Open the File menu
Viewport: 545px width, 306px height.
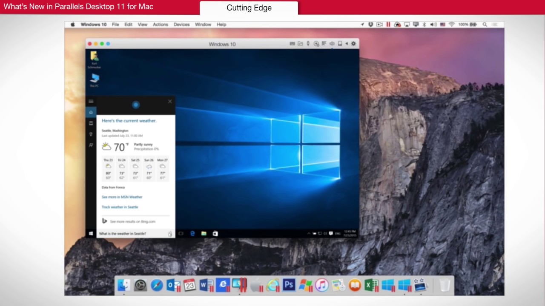pyautogui.click(x=115, y=25)
